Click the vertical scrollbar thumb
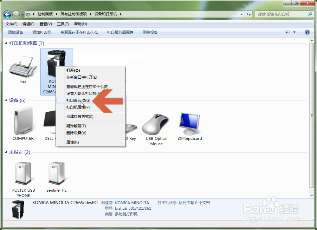Viewport: 317px width, 230px height. 312,115
